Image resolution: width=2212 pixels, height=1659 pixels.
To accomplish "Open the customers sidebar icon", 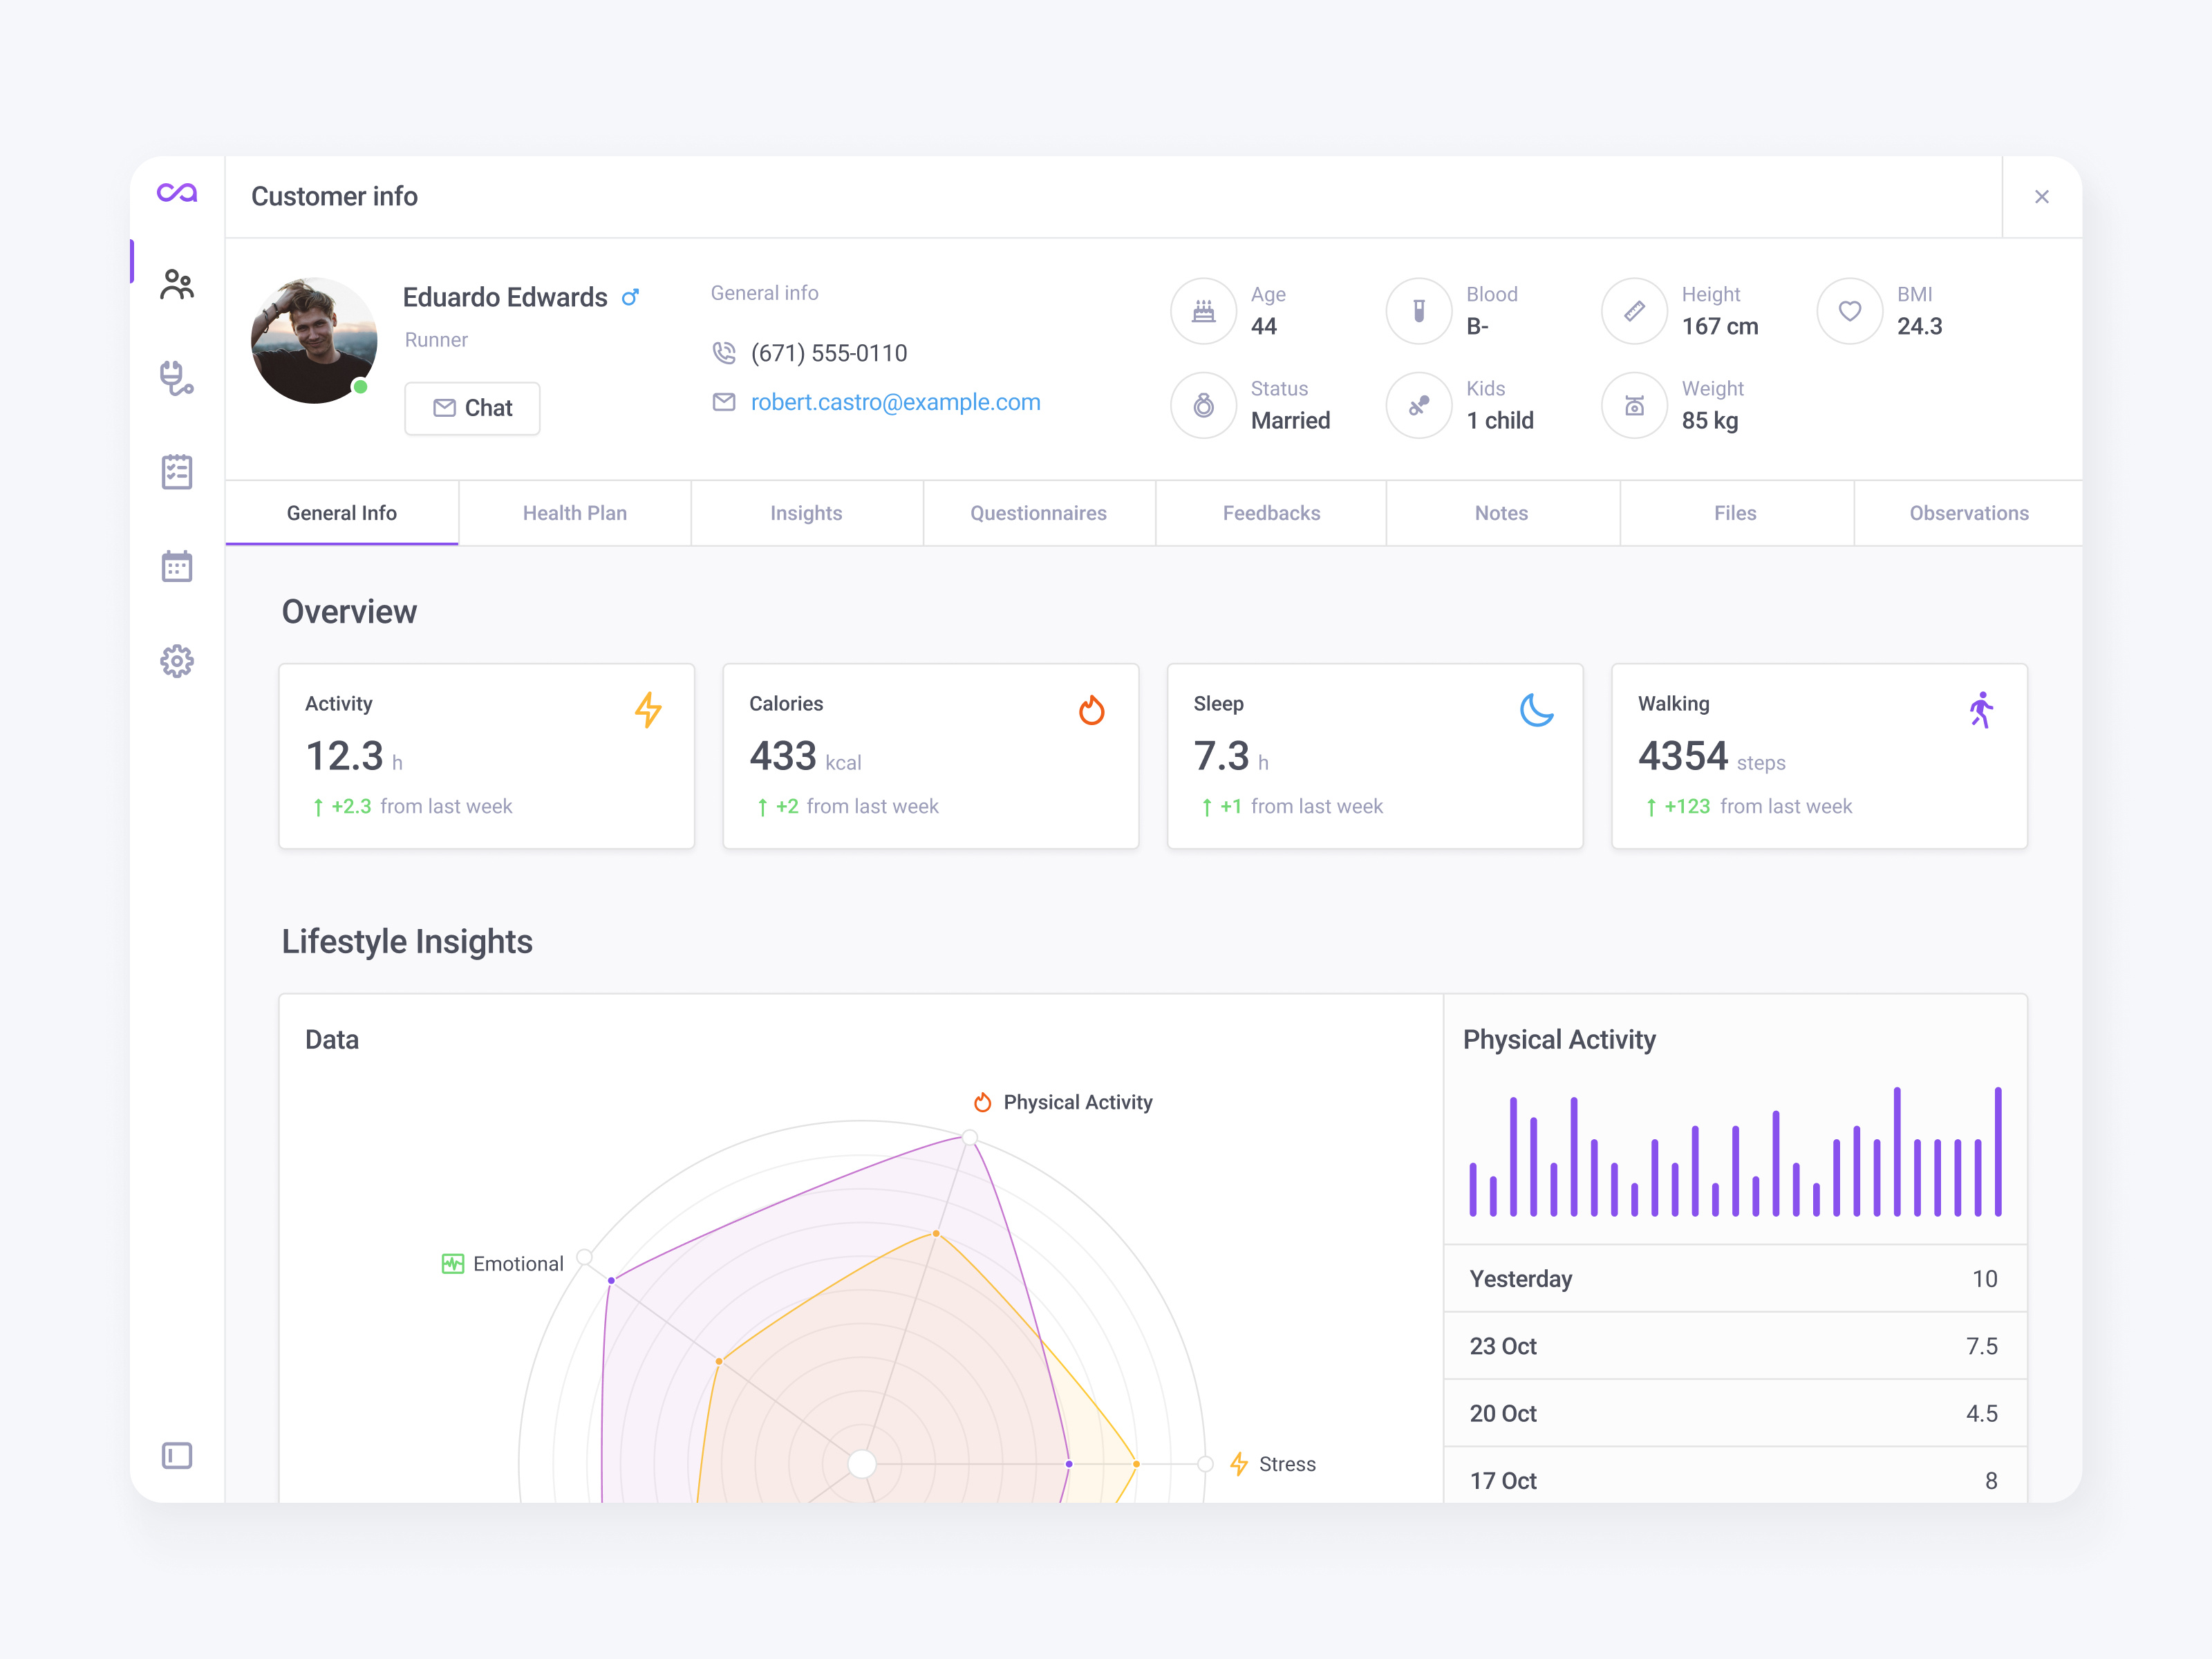I will tap(177, 285).
